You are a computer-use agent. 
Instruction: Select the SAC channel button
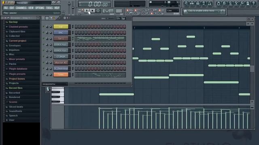[61, 33]
